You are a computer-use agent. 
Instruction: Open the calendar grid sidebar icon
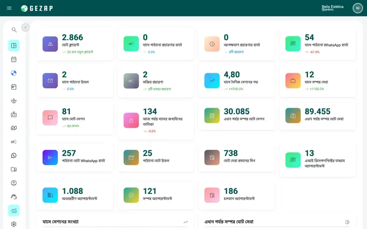click(14, 59)
